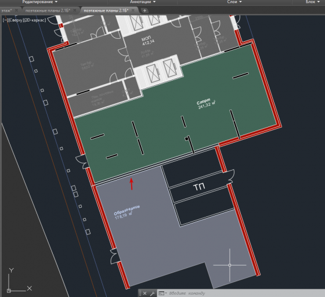Open the [Сверху] view controls menu
This screenshot has width=325, height=297.
16,20
